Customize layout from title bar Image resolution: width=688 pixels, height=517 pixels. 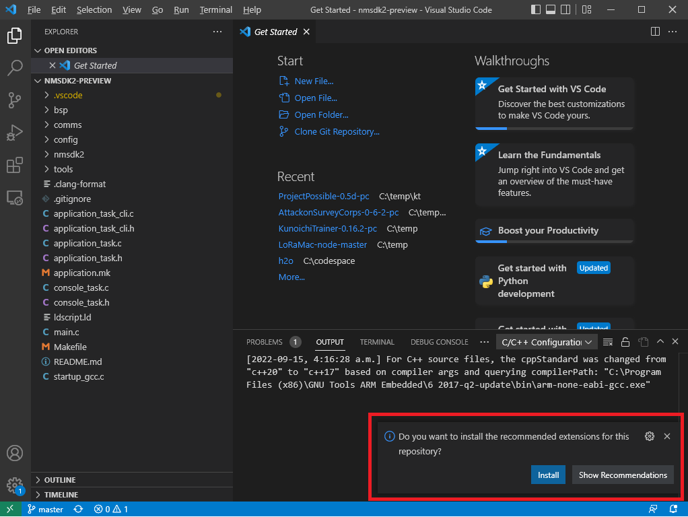click(586, 9)
